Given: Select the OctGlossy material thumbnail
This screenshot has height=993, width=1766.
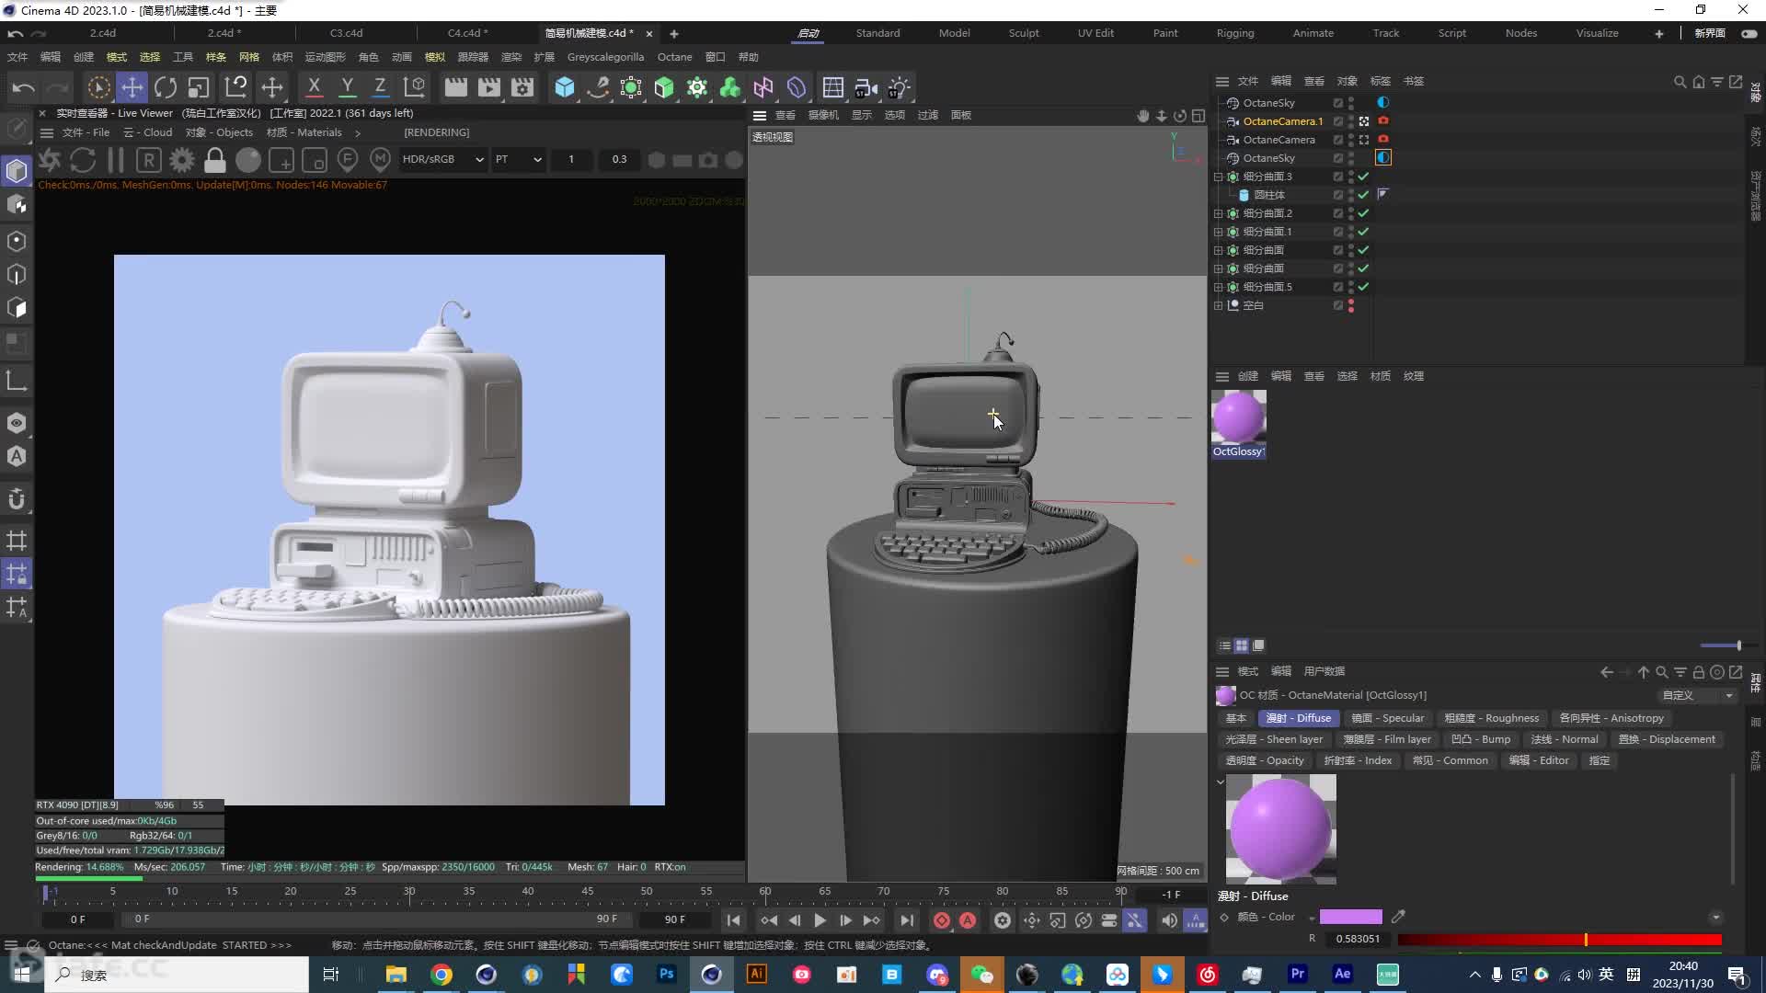Looking at the screenshot, I should pos(1238,417).
